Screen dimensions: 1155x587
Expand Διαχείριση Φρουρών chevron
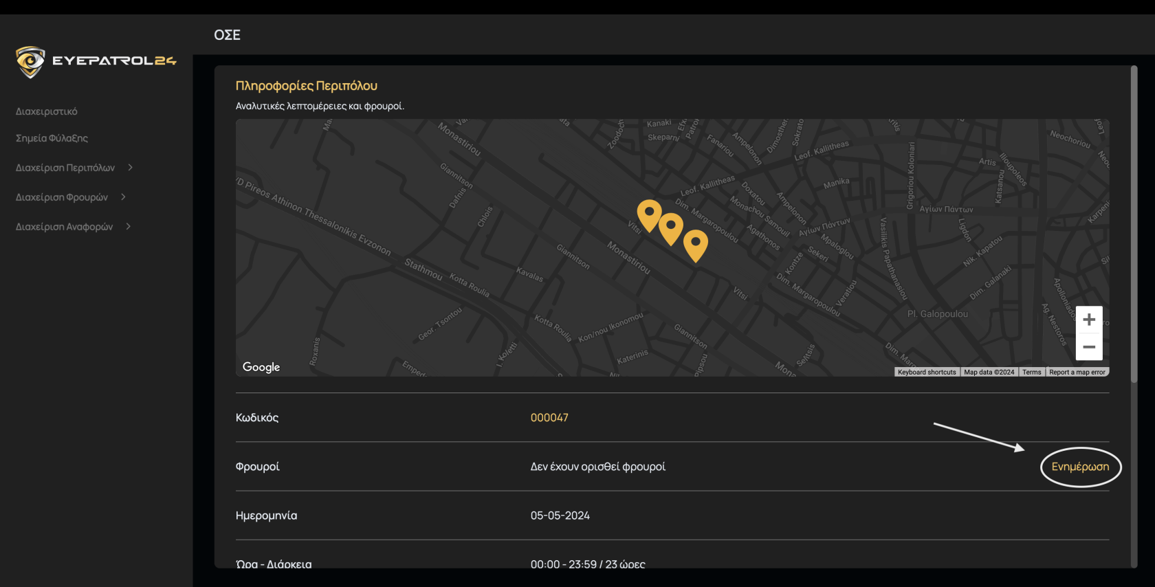pyautogui.click(x=123, y=197)
